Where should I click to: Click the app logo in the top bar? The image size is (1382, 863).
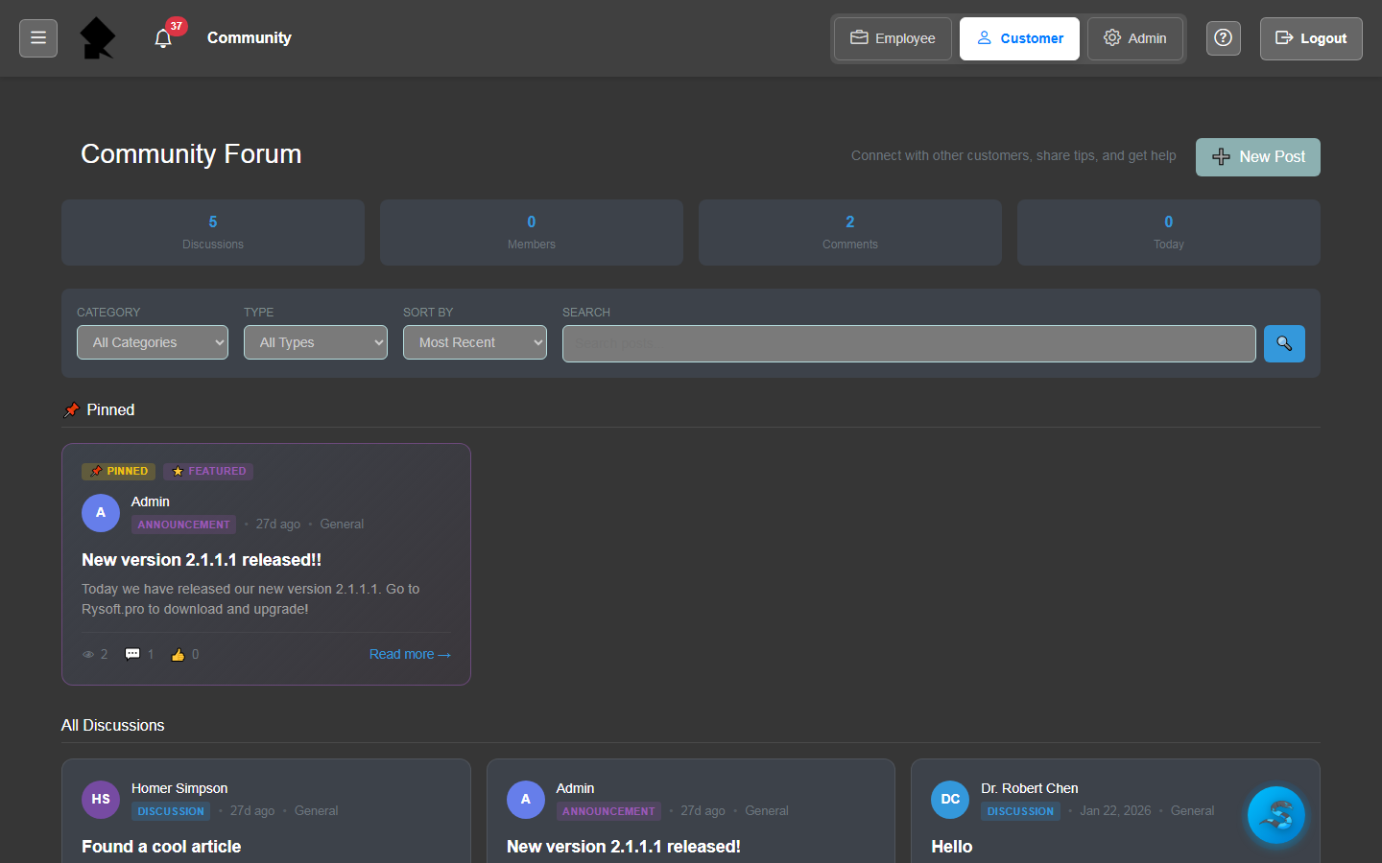(99, 37)
